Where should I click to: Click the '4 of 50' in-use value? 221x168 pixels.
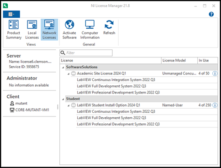pyautogui.click(x=204, y=73)
